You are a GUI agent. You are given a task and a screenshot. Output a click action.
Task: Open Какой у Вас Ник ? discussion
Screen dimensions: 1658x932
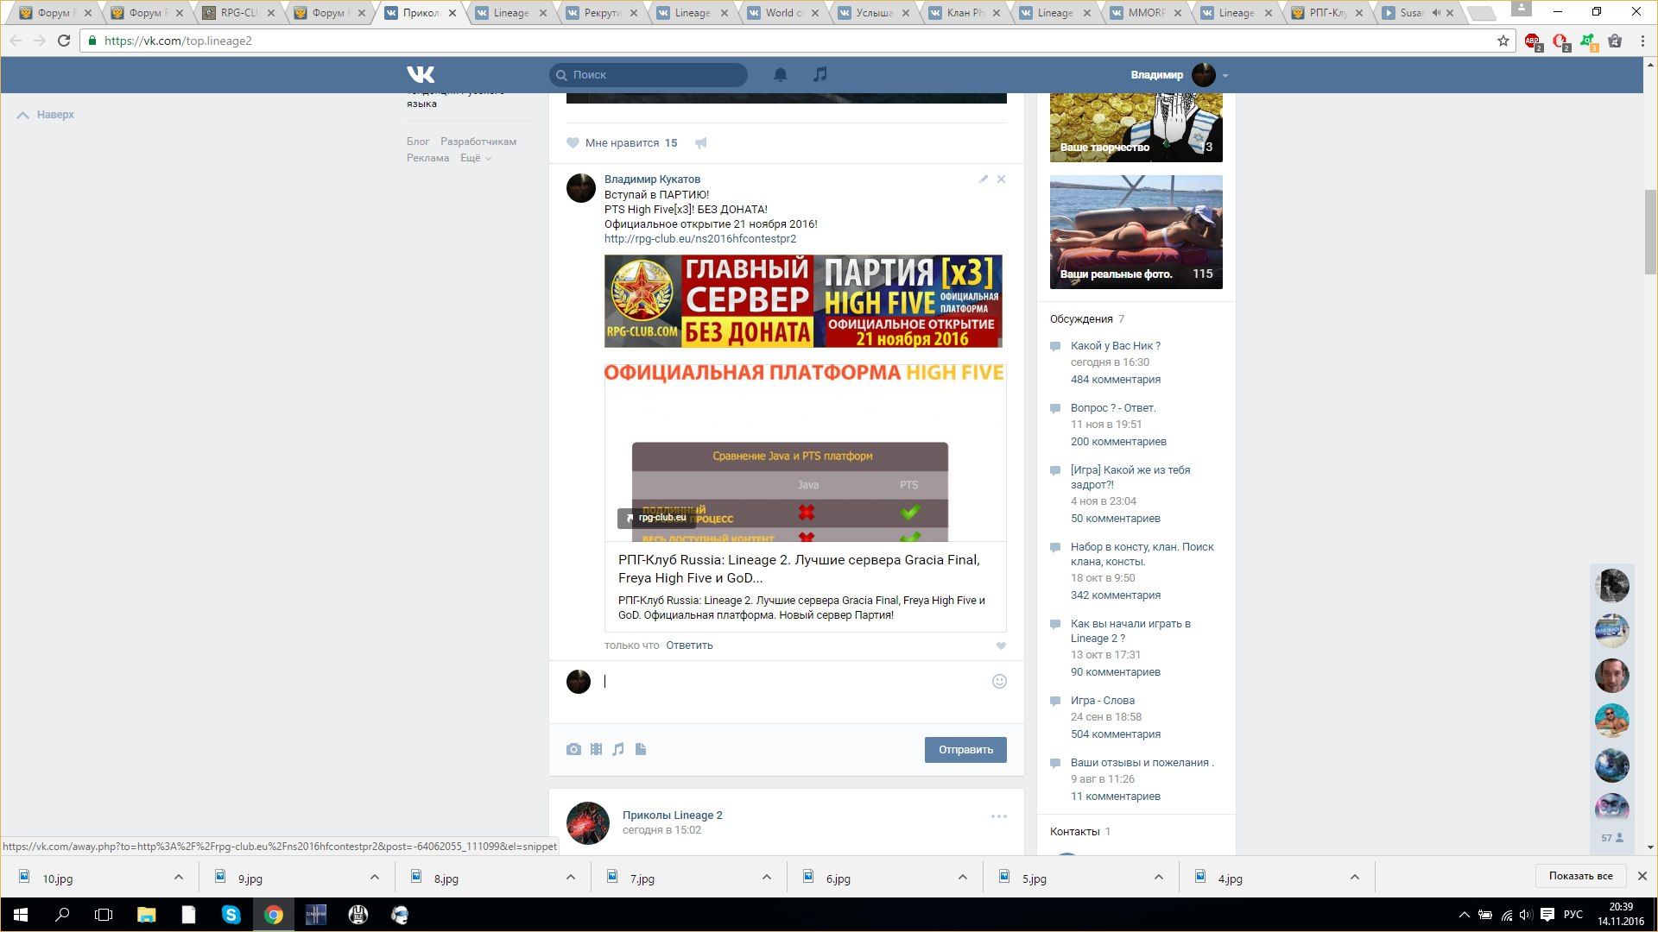coord(1115,346)
